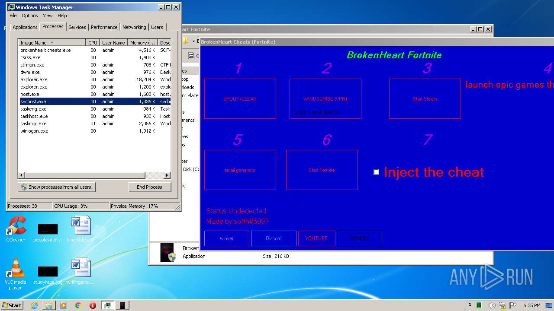
Task: Click the Discord button
Action: click(x=274, y=238)
